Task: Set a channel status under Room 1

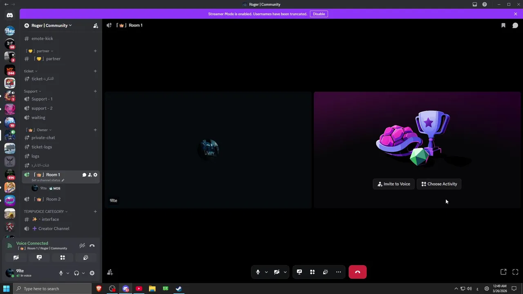Action: click(x=48, y=180)
